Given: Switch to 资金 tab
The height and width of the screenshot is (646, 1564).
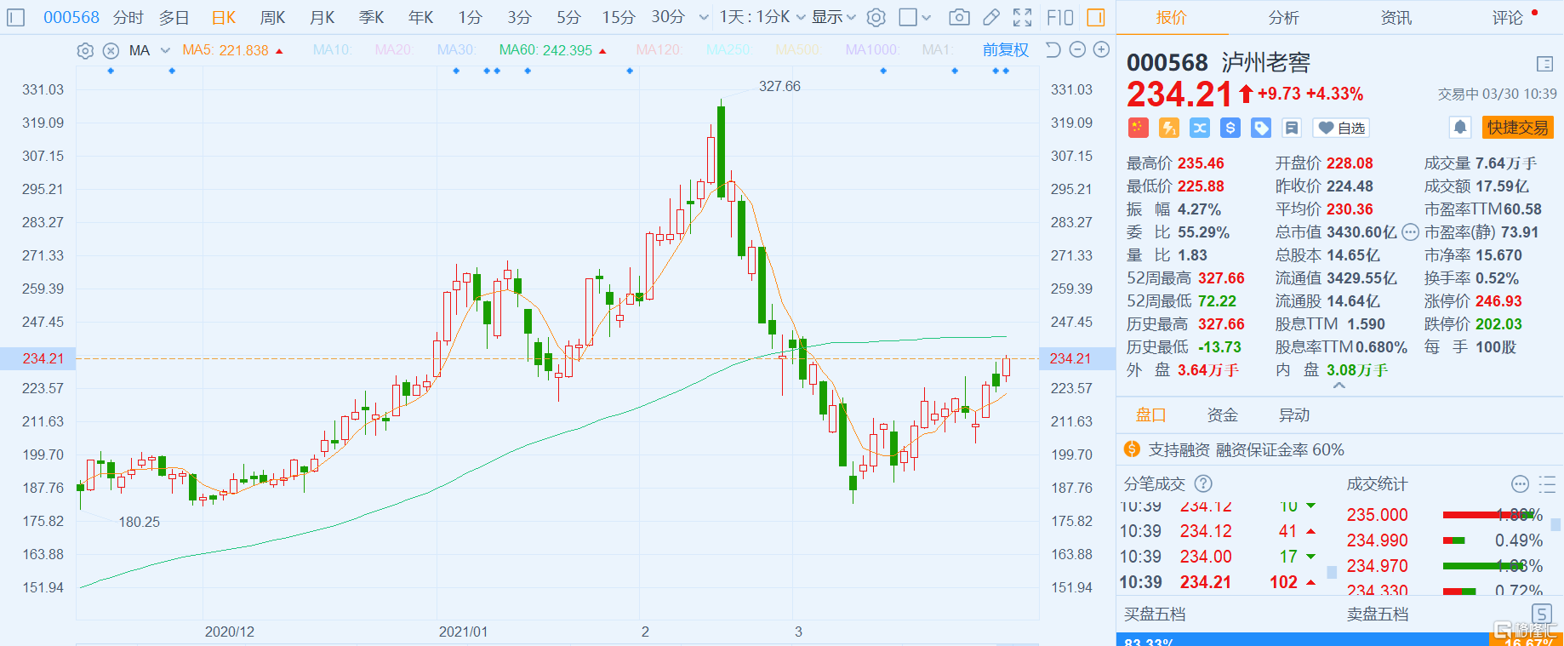Looking at the screenshot, I should coord(1222,414).
